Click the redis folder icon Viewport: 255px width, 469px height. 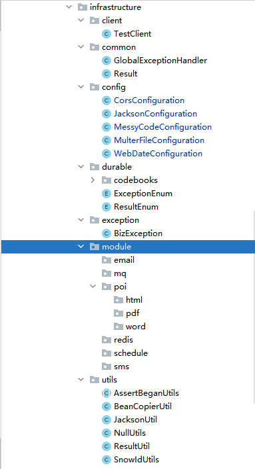click(107, 340)
